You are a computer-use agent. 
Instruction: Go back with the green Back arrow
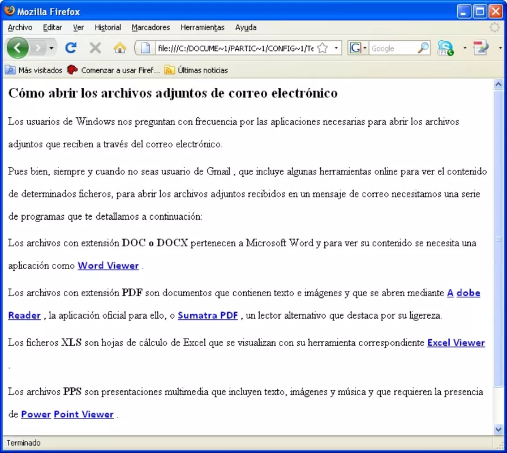(18, 48)
